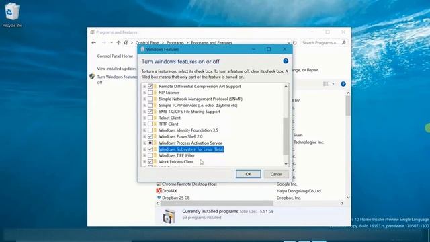
Task: Click Programs breadcrumb in address bar
Action: (x=175, y=43)
